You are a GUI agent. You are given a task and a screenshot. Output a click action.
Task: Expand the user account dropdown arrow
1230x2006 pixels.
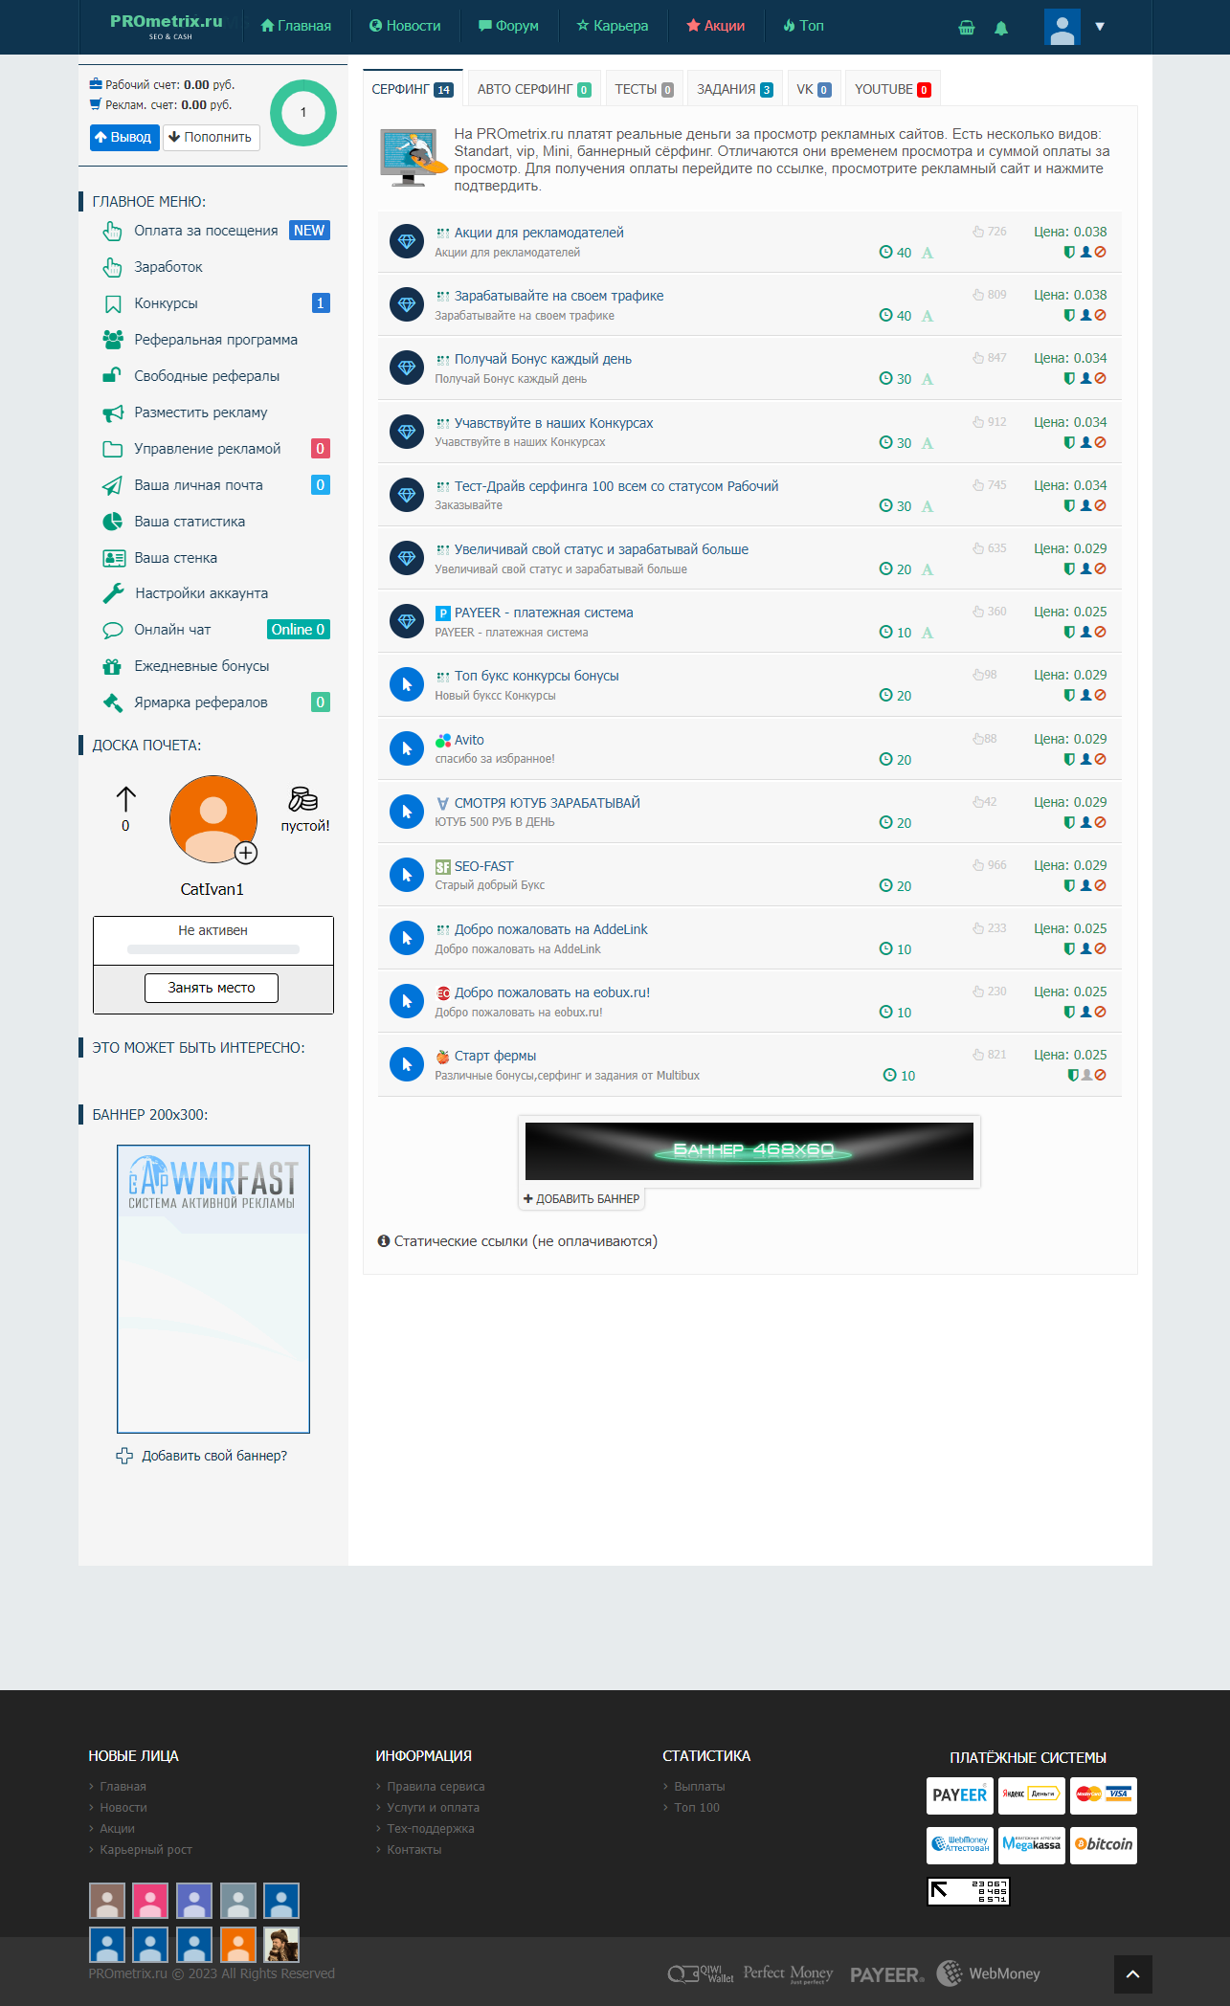coord(1100,27)
